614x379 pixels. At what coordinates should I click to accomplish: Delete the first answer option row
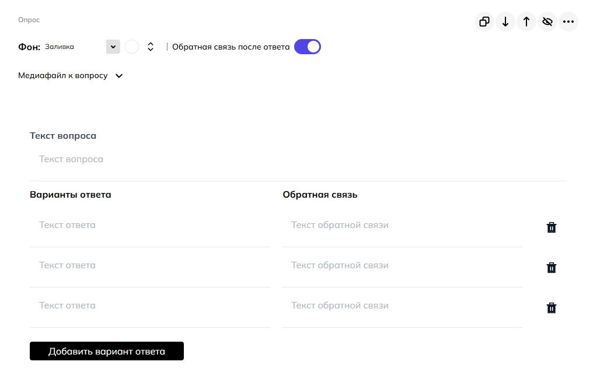point(552,227)
